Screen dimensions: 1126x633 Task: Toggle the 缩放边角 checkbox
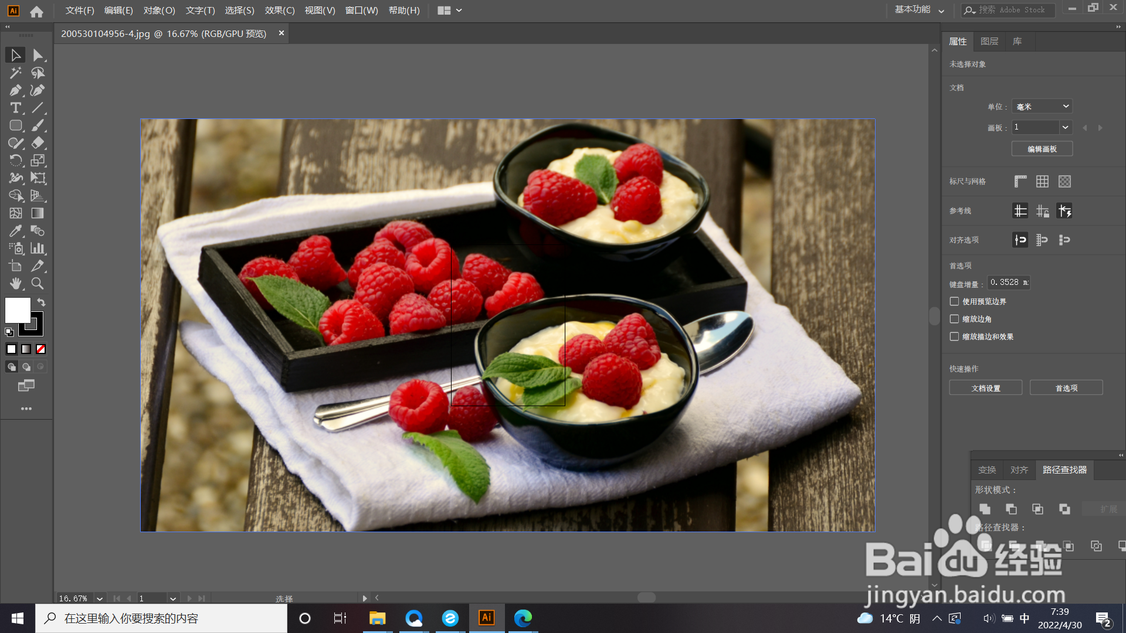(954, 319)
